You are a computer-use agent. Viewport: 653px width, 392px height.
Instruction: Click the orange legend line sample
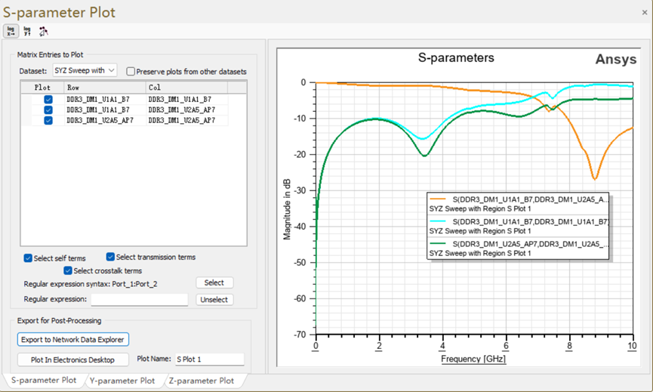point(439,200)
